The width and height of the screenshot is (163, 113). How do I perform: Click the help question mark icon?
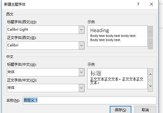[x=138, y=4]
